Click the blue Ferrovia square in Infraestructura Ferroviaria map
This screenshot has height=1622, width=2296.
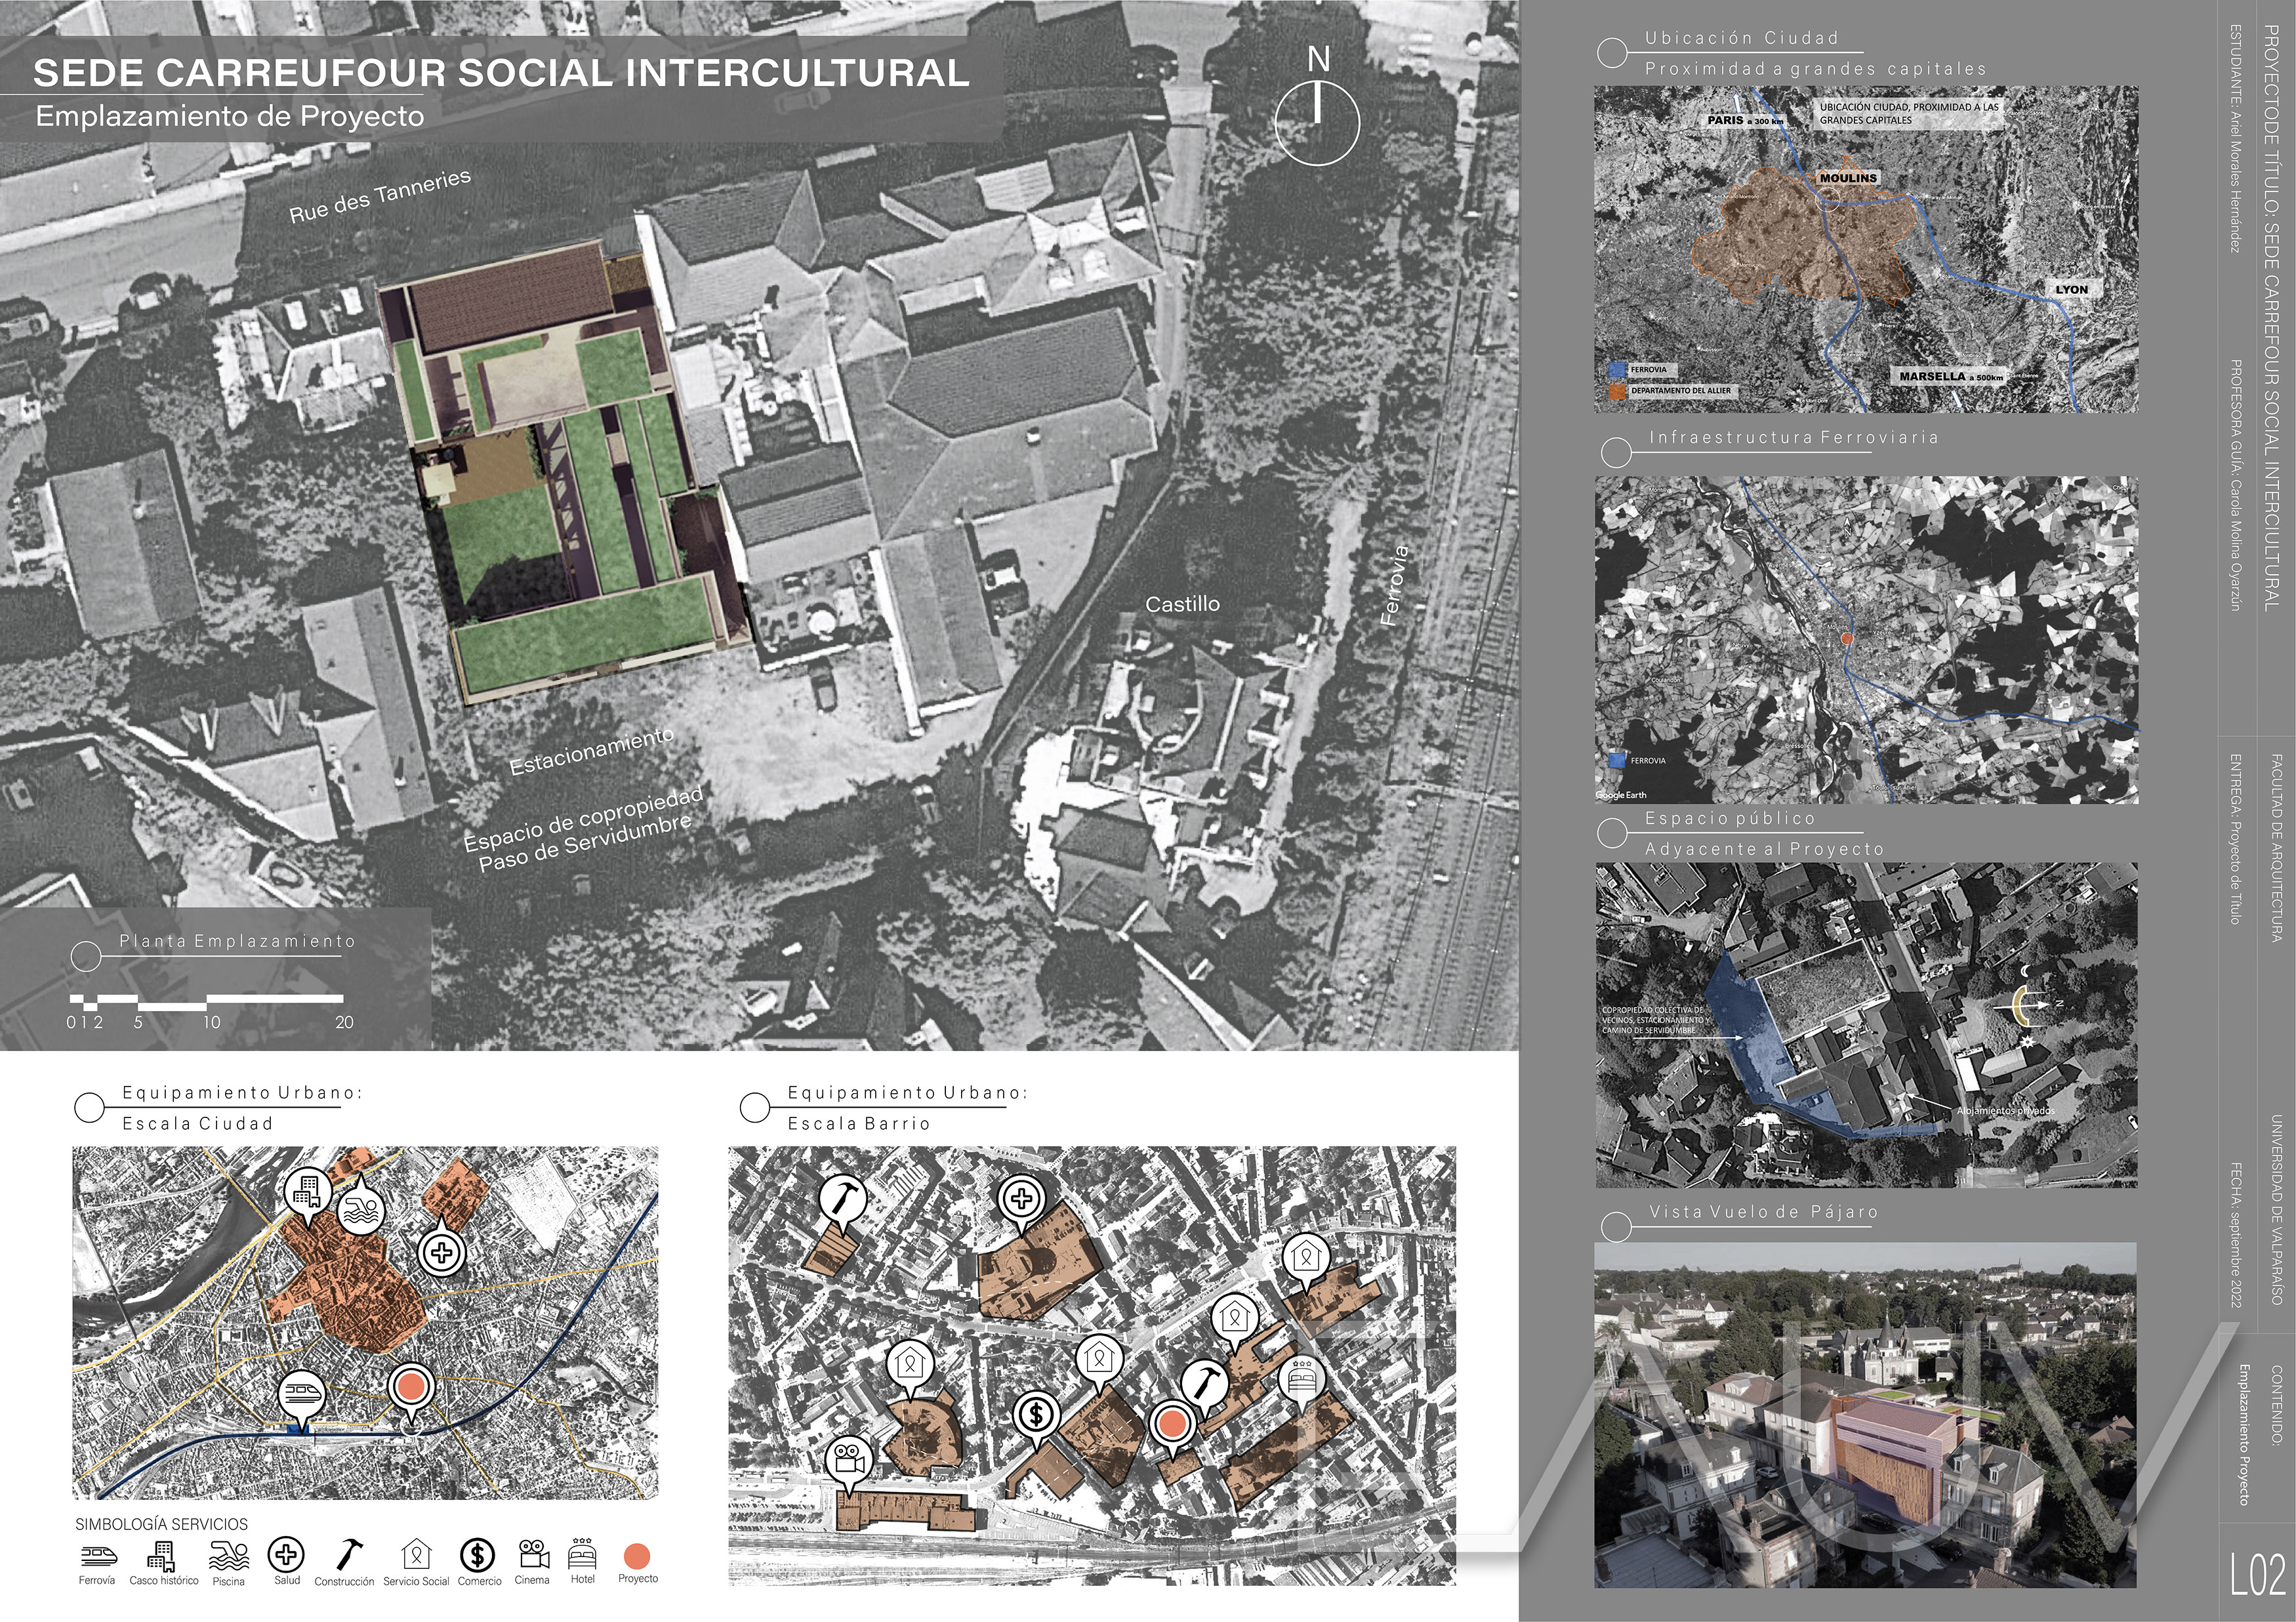click(1617, 760)
